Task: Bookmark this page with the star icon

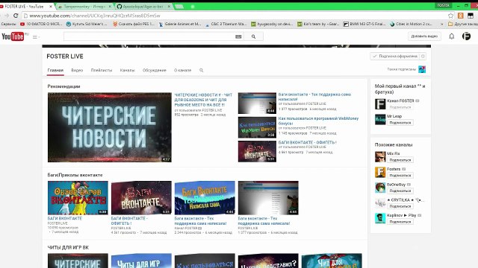Action: coord(450,16)
